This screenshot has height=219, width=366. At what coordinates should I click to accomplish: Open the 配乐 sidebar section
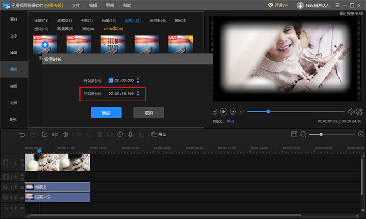click(14, 120)
